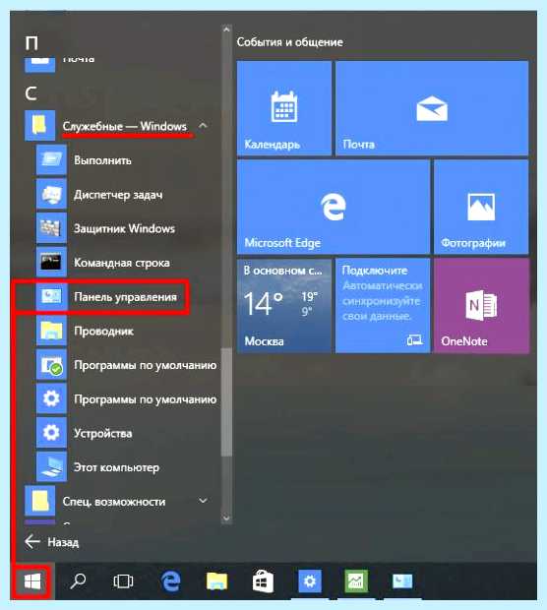Click the Устройства text label

click(103, 433)
